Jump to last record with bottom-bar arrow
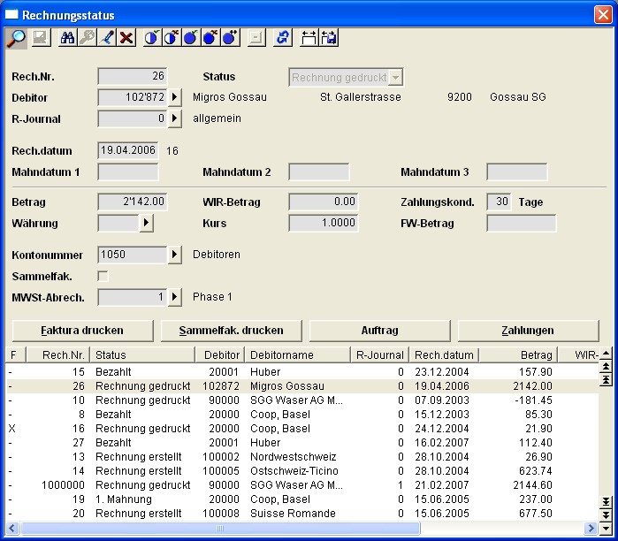The width and height of the screenshot is (618, 541). click(x=606, y=501)
